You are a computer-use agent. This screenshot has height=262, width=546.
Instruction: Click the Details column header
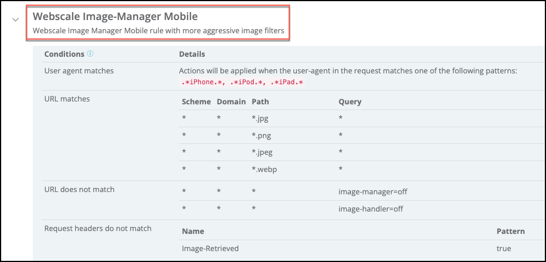(192, 54)
